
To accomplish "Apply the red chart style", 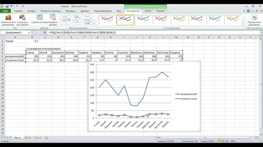I will pyautogui.click(x=161, y=20).
